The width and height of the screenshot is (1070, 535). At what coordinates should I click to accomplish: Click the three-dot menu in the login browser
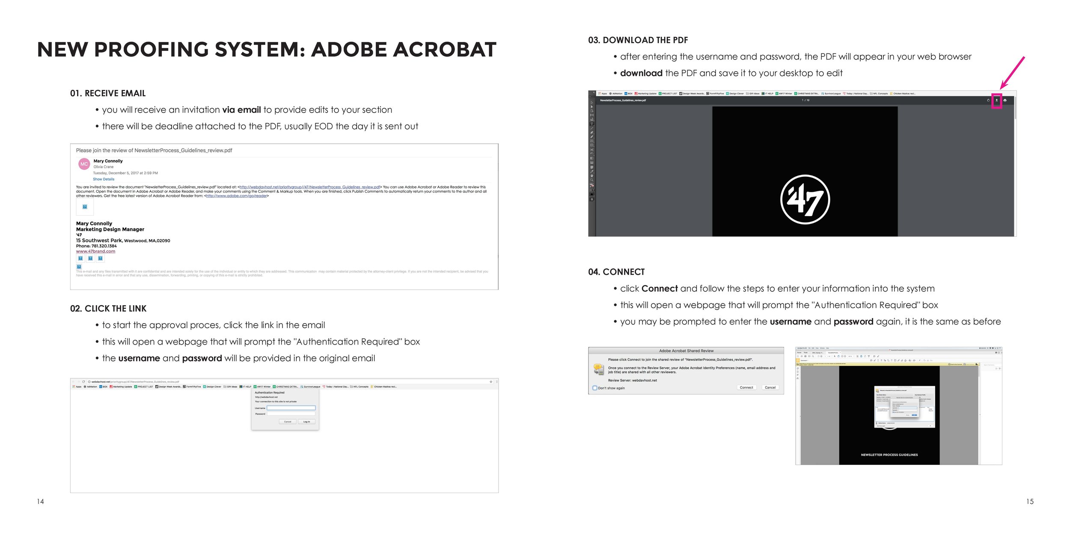pos(496,382)
